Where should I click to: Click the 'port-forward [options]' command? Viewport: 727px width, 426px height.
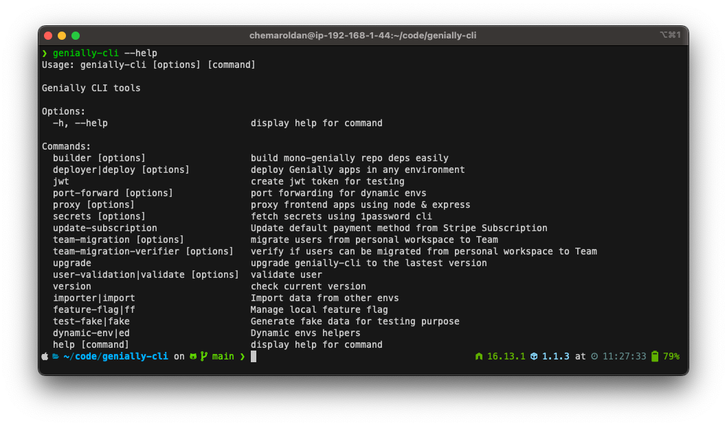pos(113,193)
